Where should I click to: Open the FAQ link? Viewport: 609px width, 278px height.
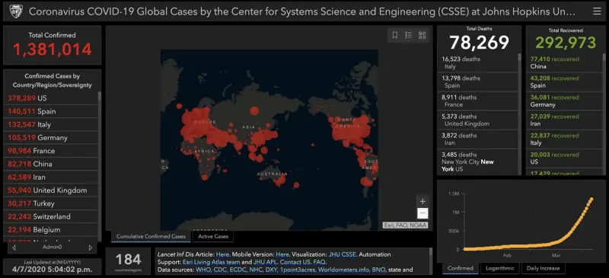(320, 262)
